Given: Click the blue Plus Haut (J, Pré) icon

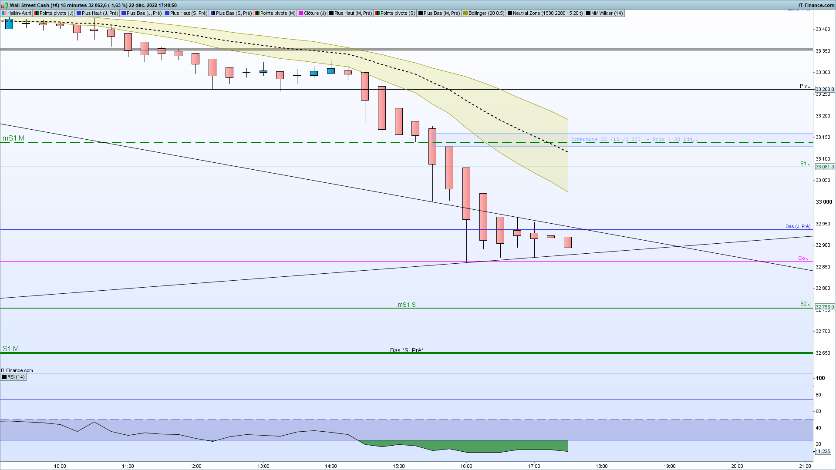Looking at the screenshot, I should [x=79, y=13].
